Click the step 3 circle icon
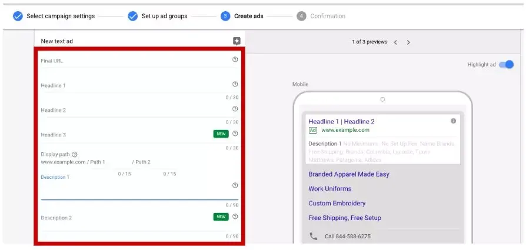Viewport: 526px width, 250px height. (225, 16)
